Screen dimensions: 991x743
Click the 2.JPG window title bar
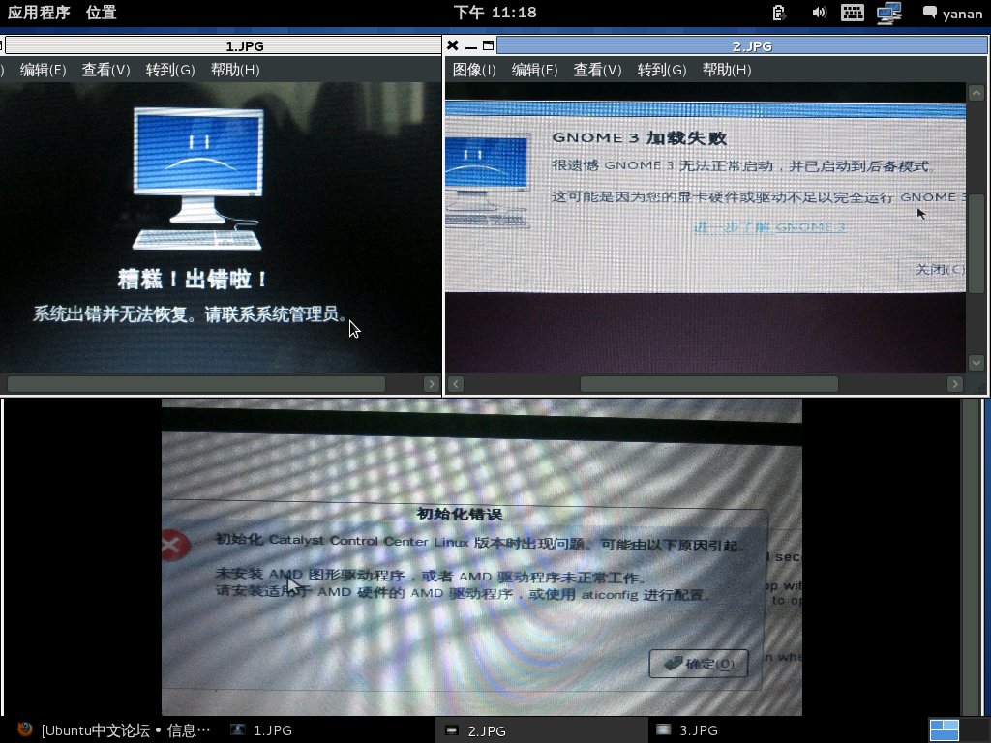pos(742,45)
